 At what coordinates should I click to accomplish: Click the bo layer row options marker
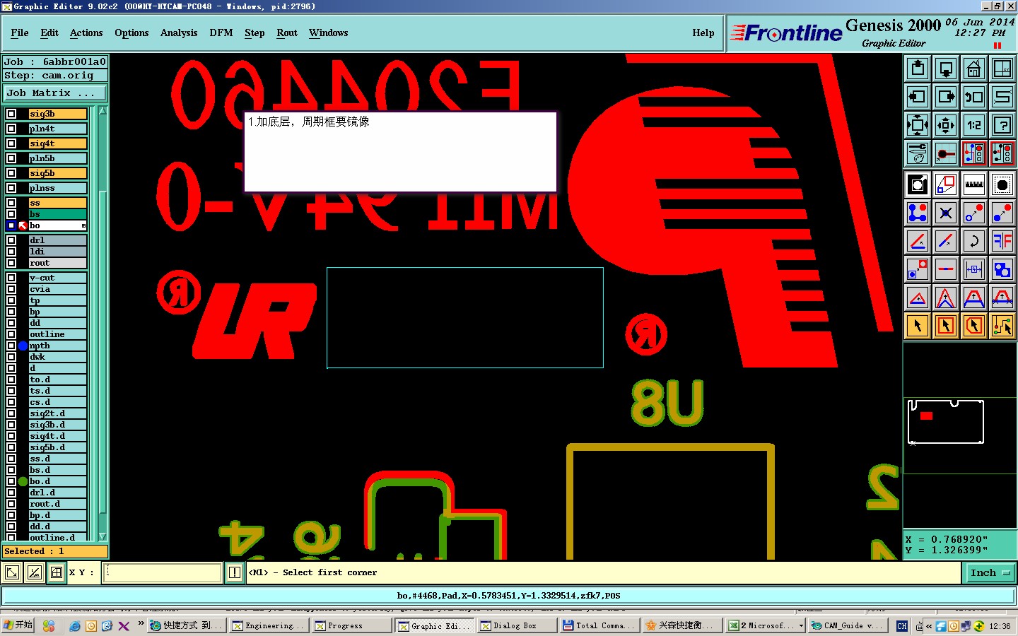(83, 226)
